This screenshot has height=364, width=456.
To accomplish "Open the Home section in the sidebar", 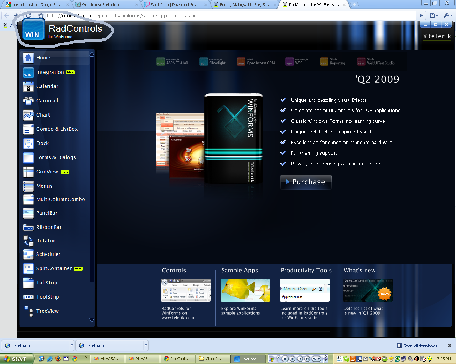I will point(55,58).
